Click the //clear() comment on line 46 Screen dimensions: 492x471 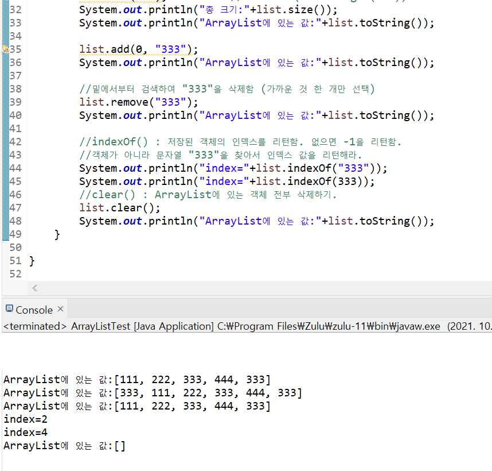pos(208,195)
